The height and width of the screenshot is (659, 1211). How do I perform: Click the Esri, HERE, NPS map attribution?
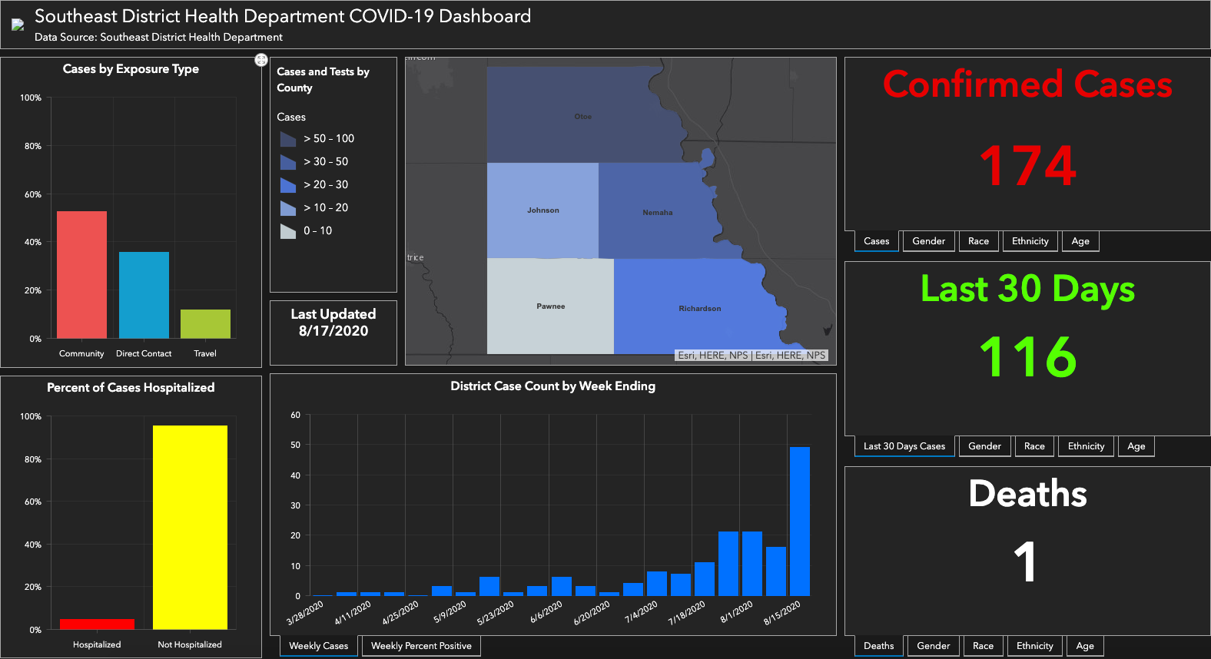coord(751,356)
